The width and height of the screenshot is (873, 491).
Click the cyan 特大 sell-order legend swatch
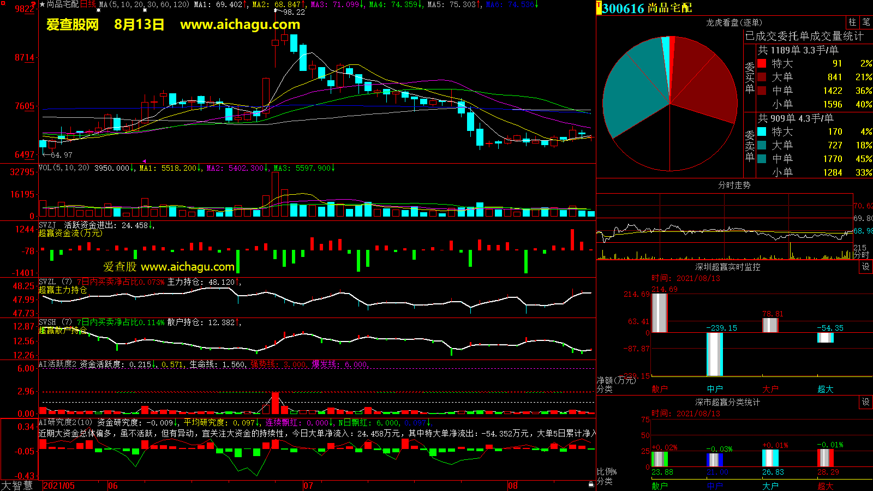[x=762, y=131]
